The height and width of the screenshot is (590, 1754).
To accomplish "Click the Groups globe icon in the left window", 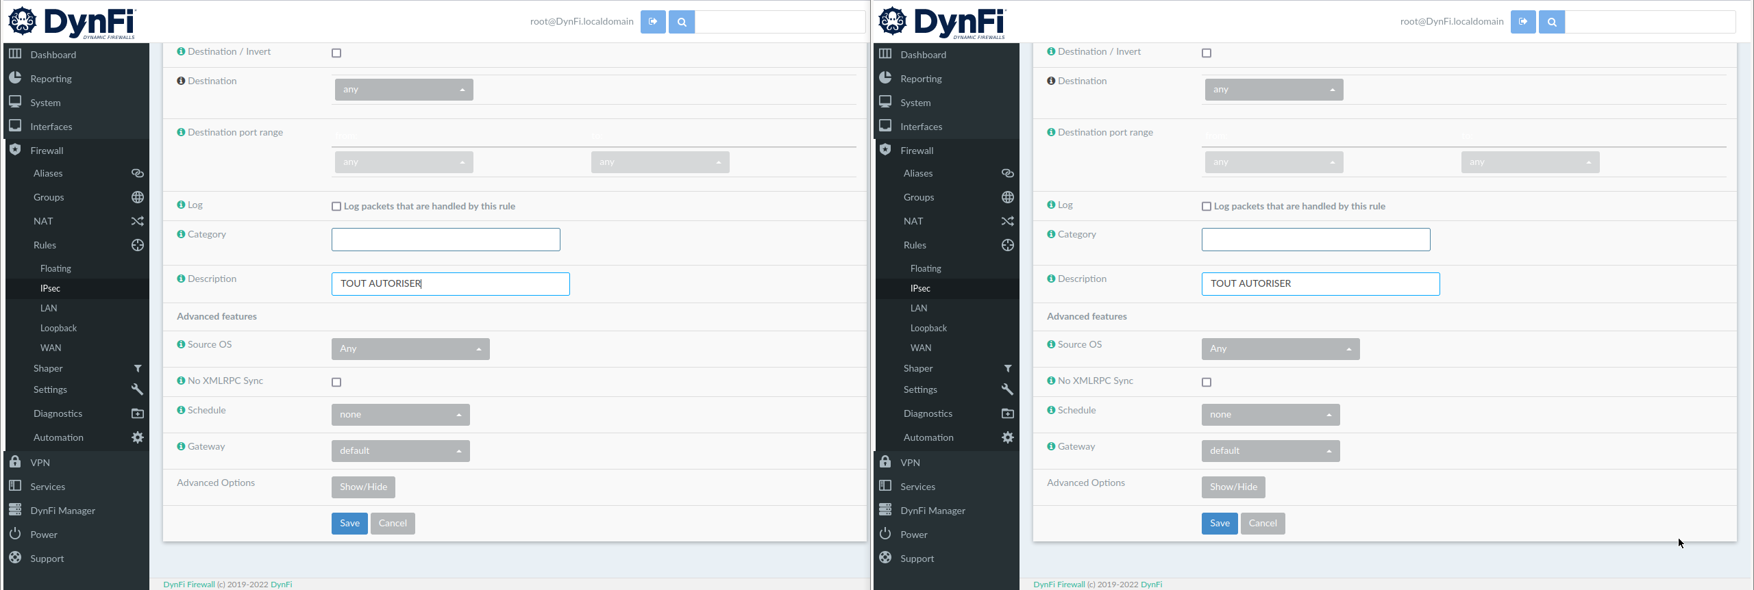I will (137, 198).
